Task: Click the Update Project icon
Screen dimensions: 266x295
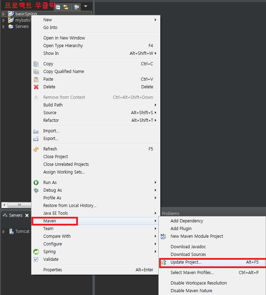Action: pos(163,262)
